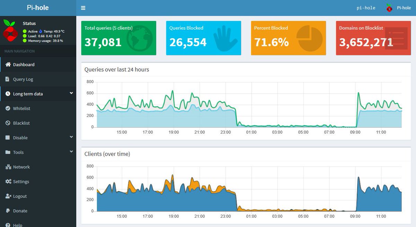Click the green Load status indicator
The height and width of the screenshot is (227, 416).
pyautogui.click(x=25, y=36)
